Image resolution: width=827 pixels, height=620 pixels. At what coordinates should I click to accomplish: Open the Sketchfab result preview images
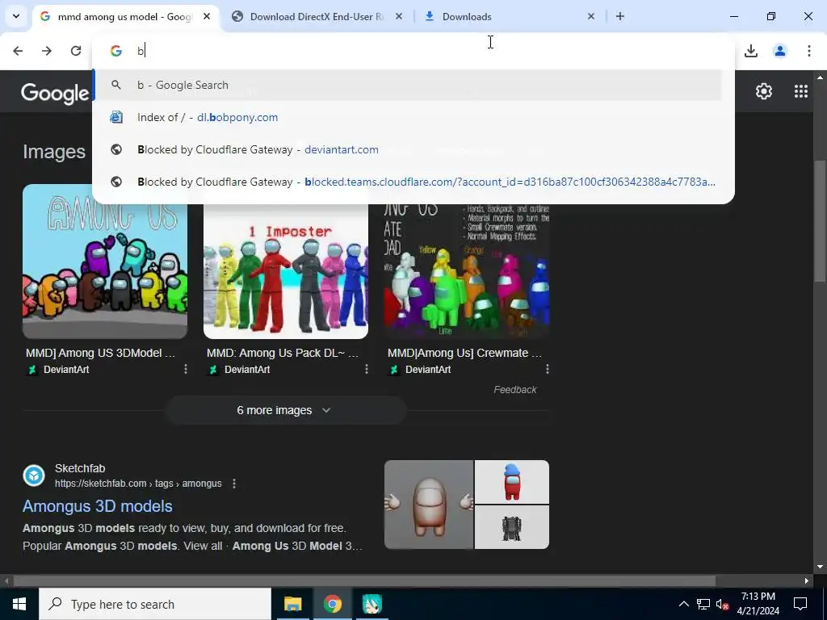(466, 505)
